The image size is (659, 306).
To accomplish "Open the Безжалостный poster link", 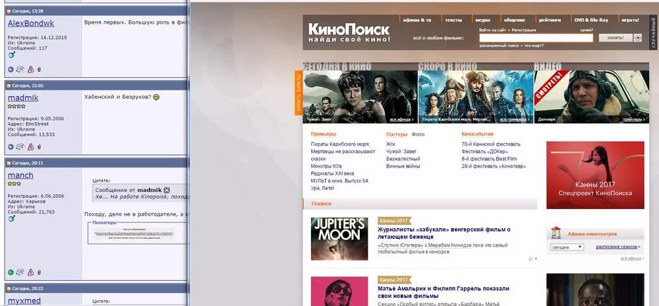I will (x=403, y=159).
